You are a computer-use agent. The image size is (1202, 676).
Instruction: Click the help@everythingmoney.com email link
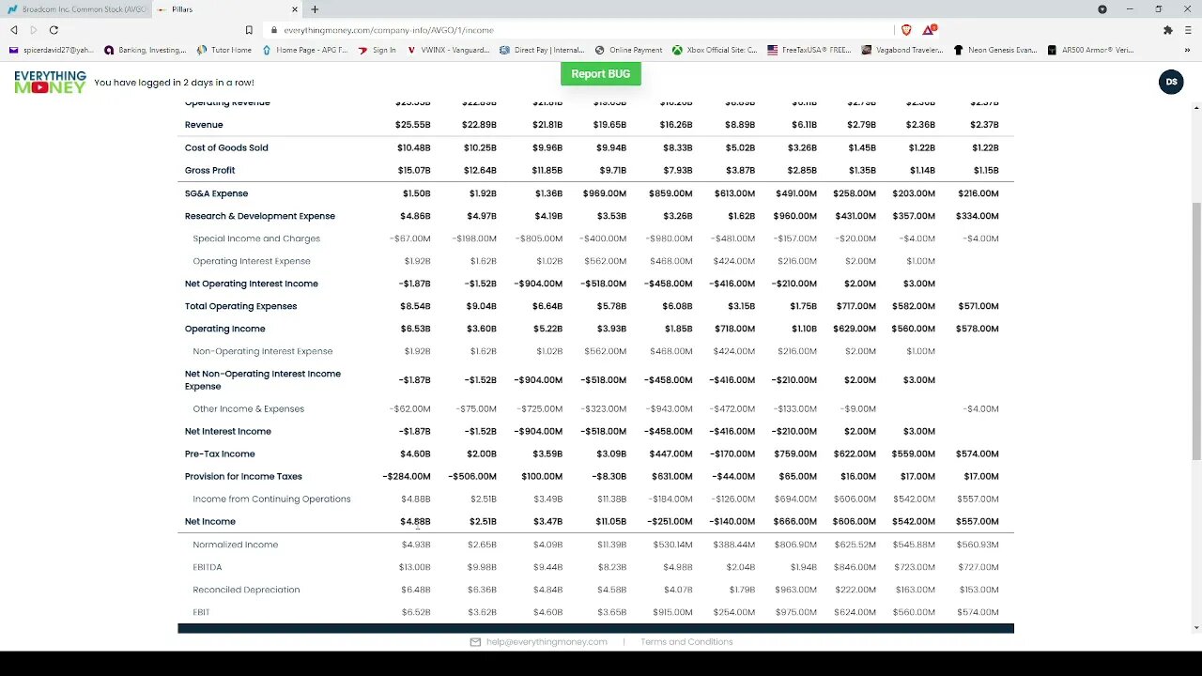click(x=547, y=642)
